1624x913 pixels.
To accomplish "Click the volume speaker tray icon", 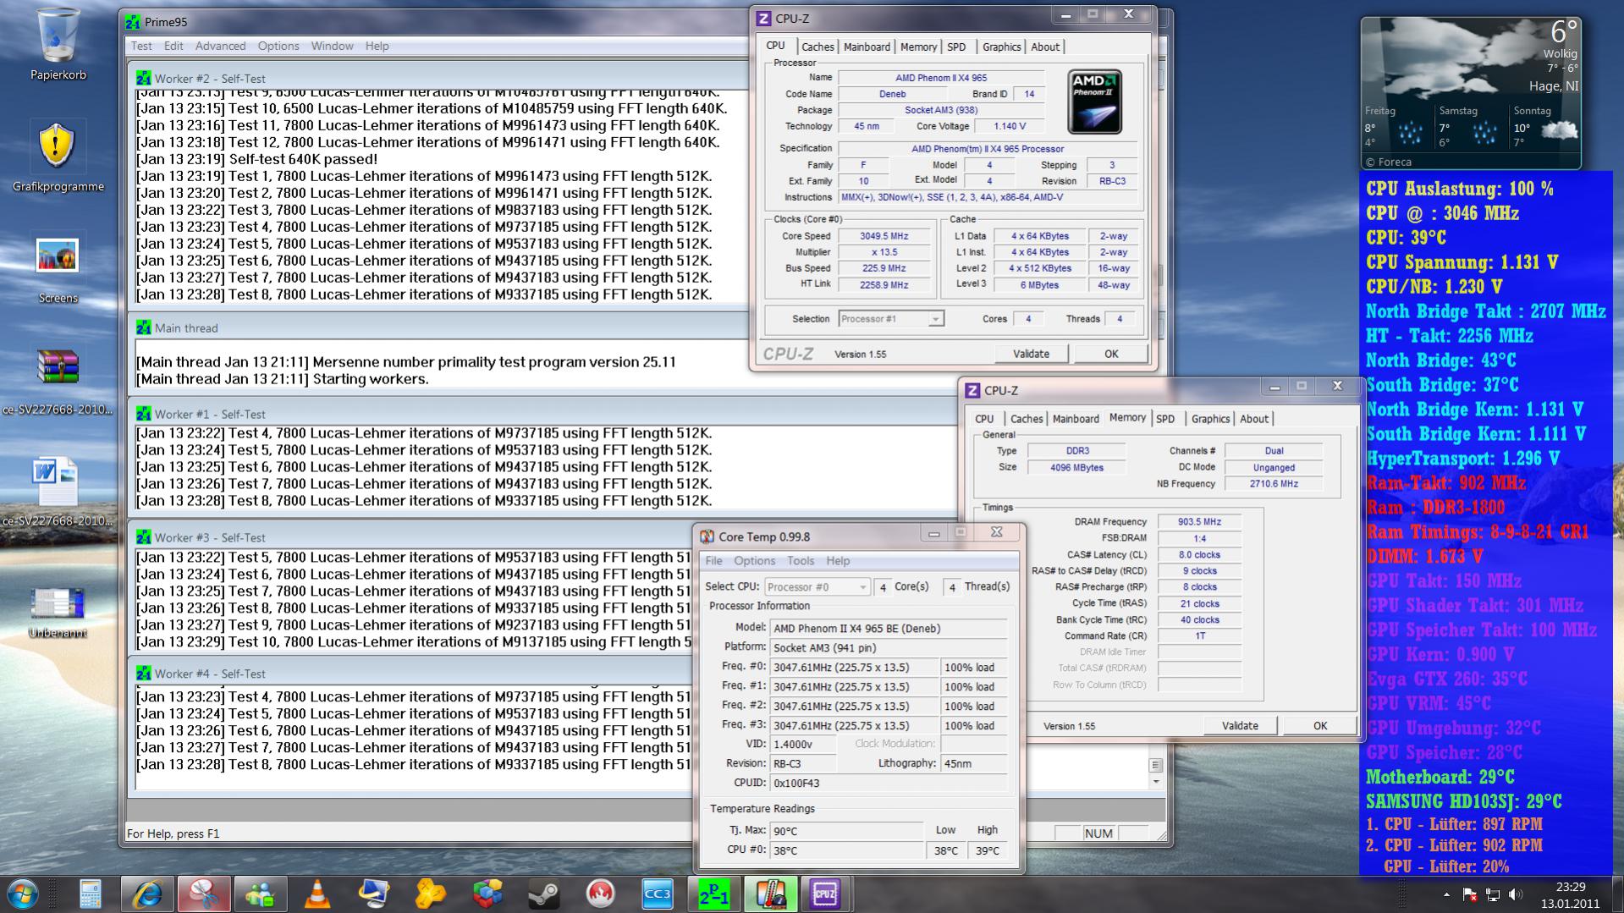I will [x=1515, y=894].
